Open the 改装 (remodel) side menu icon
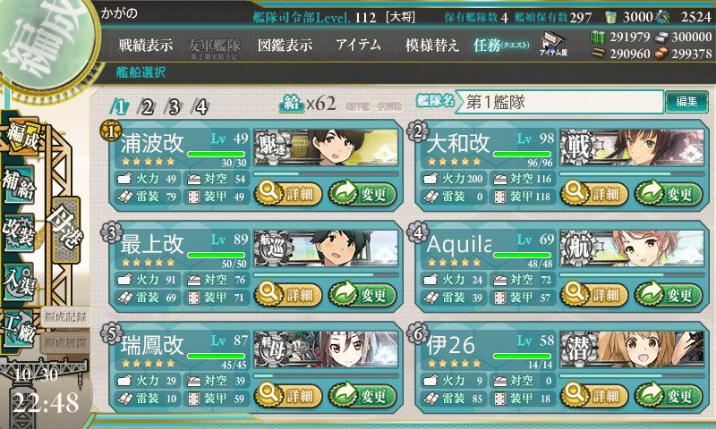 tap(19, 233)
